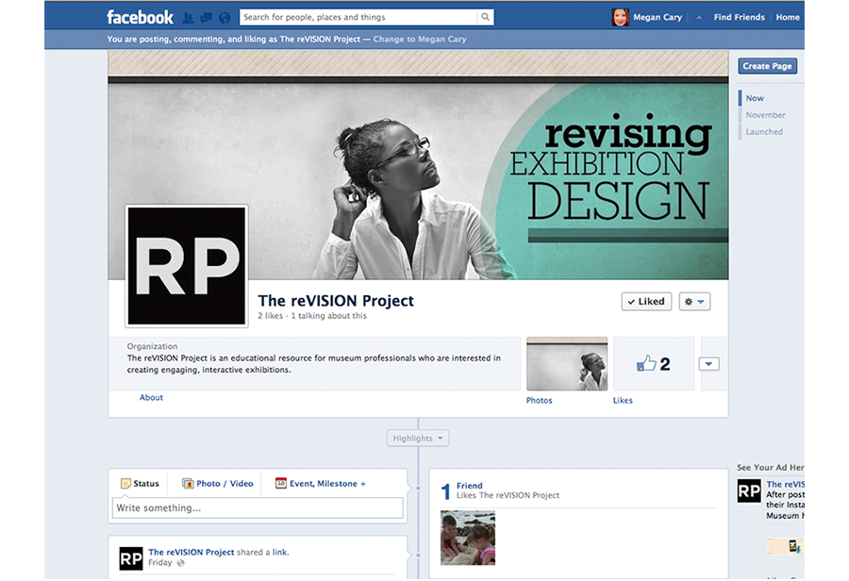
Task: Toggle the Liked button
Action: [x=646, y=302]
